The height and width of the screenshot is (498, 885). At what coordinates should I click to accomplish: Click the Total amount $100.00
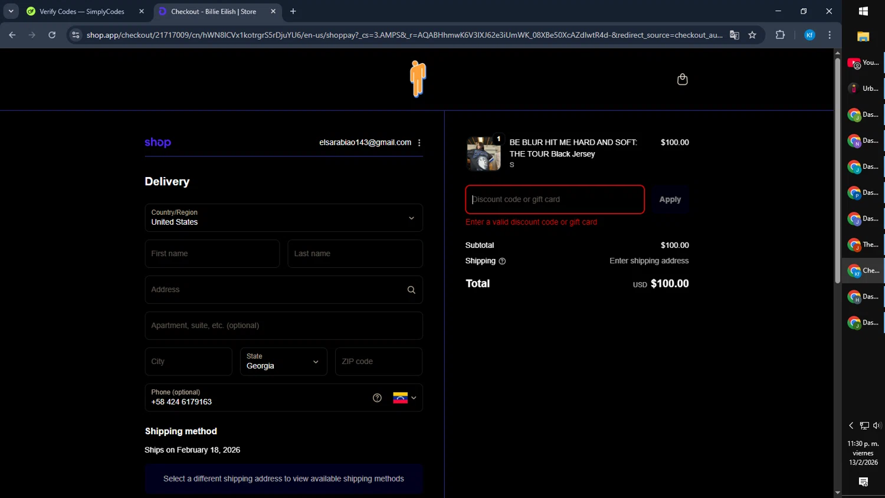coord(670,284)
